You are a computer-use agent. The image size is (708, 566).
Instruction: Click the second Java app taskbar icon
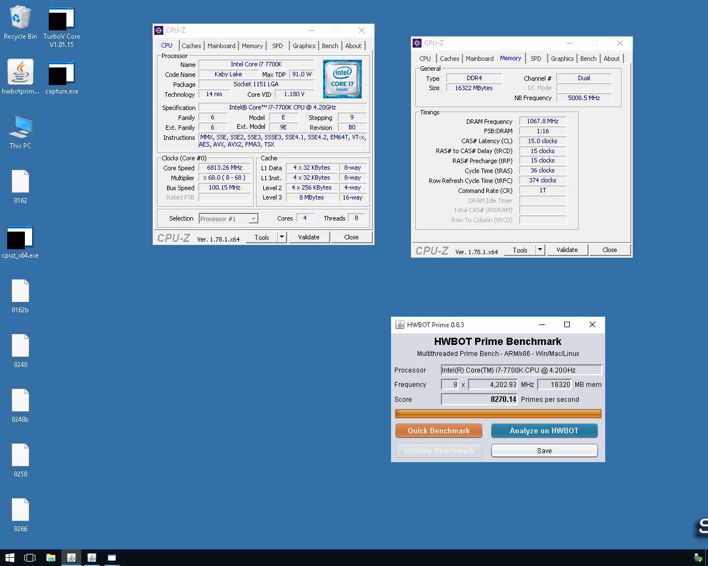click(92, 558)
